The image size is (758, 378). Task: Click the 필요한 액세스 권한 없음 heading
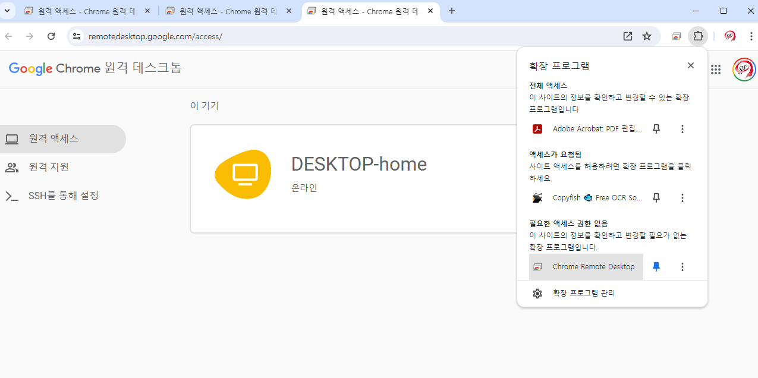click(568, 223)
